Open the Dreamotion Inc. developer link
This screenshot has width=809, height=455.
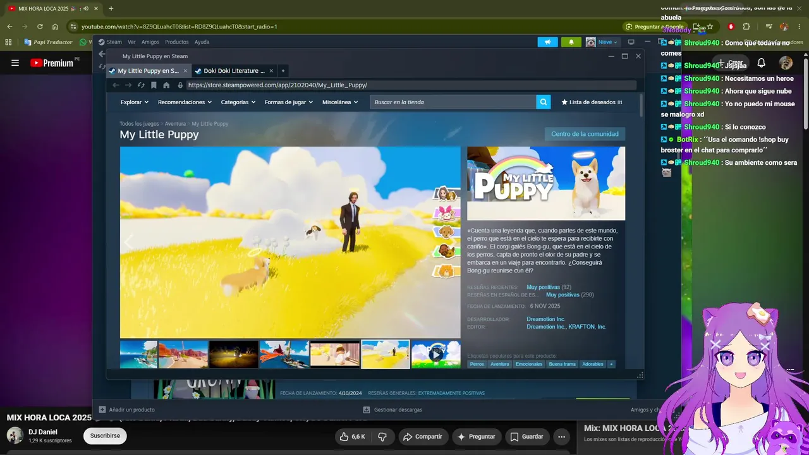point(545,319)
